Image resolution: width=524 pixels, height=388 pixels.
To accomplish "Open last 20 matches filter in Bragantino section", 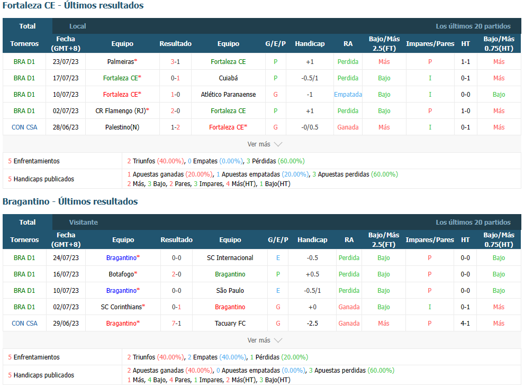I will click(473, 222).
